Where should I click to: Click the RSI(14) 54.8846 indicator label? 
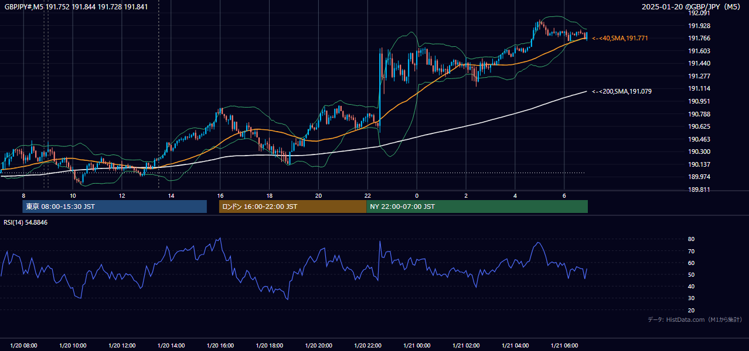point(25,223)
